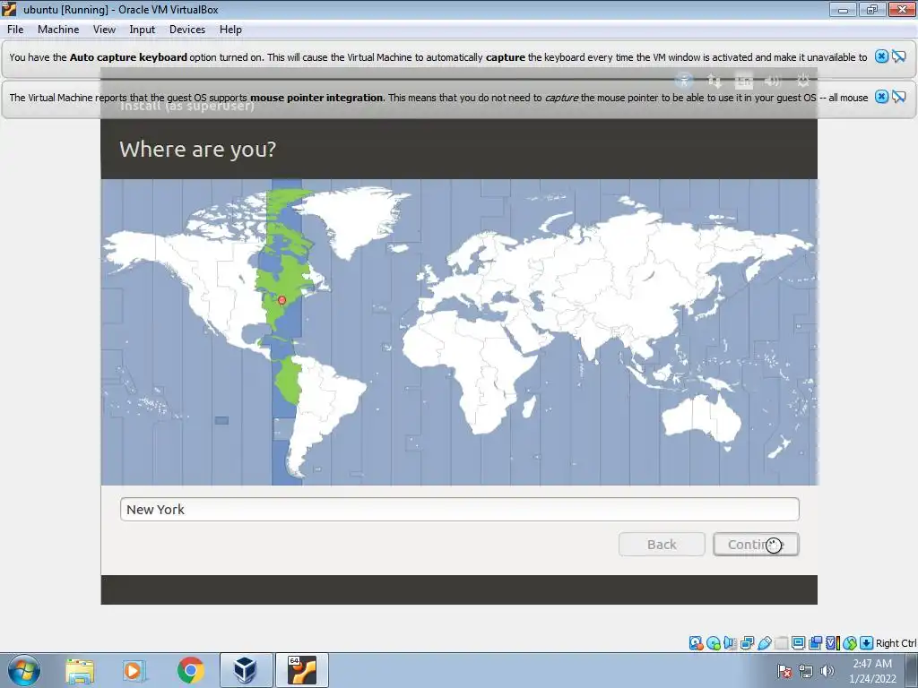Viewport: 918px width, 688px height.
Task: Open the View menu
Action: (104, 30)
